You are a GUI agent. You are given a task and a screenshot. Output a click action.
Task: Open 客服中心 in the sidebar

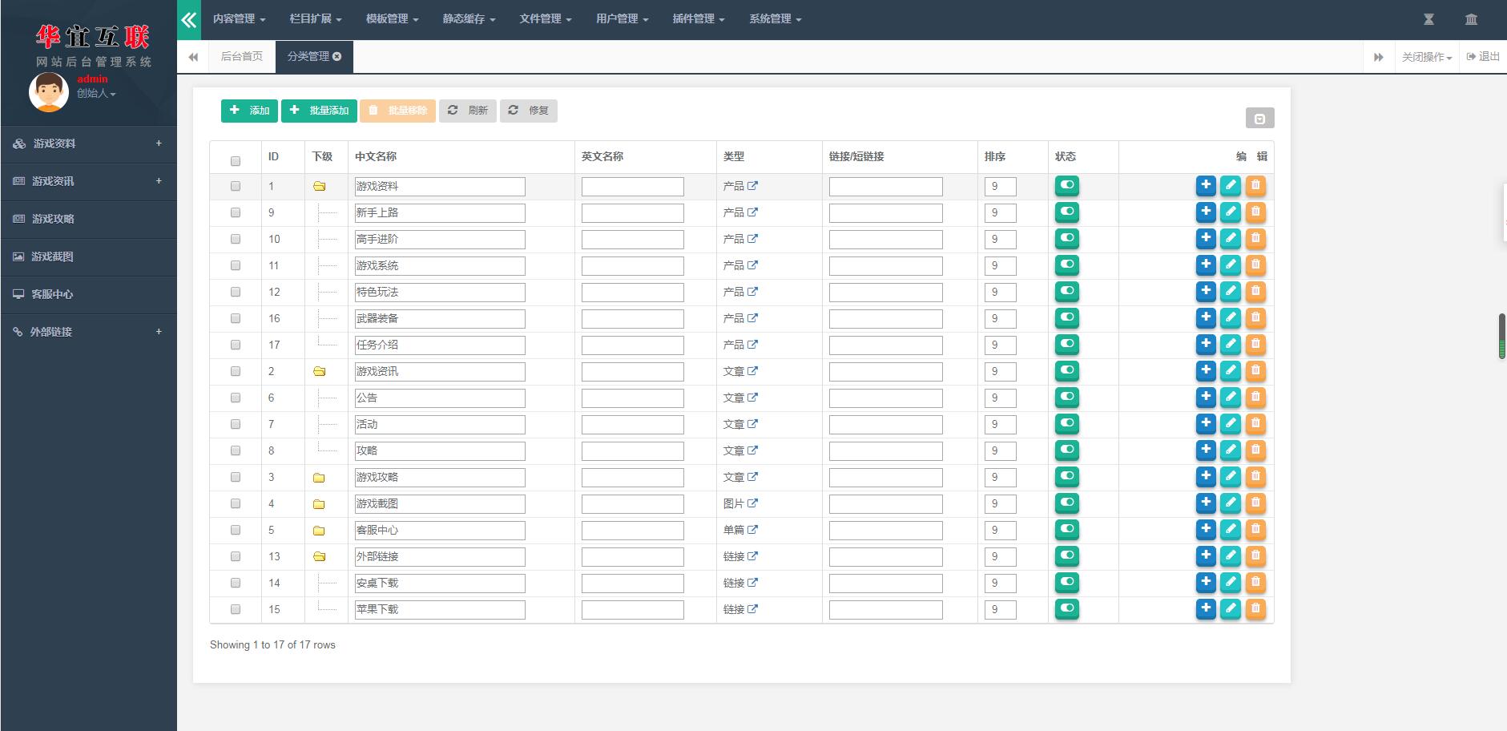point(88,294)
